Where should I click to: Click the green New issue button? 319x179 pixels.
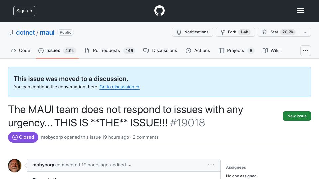pyautogui.click(x=297, y=116)
